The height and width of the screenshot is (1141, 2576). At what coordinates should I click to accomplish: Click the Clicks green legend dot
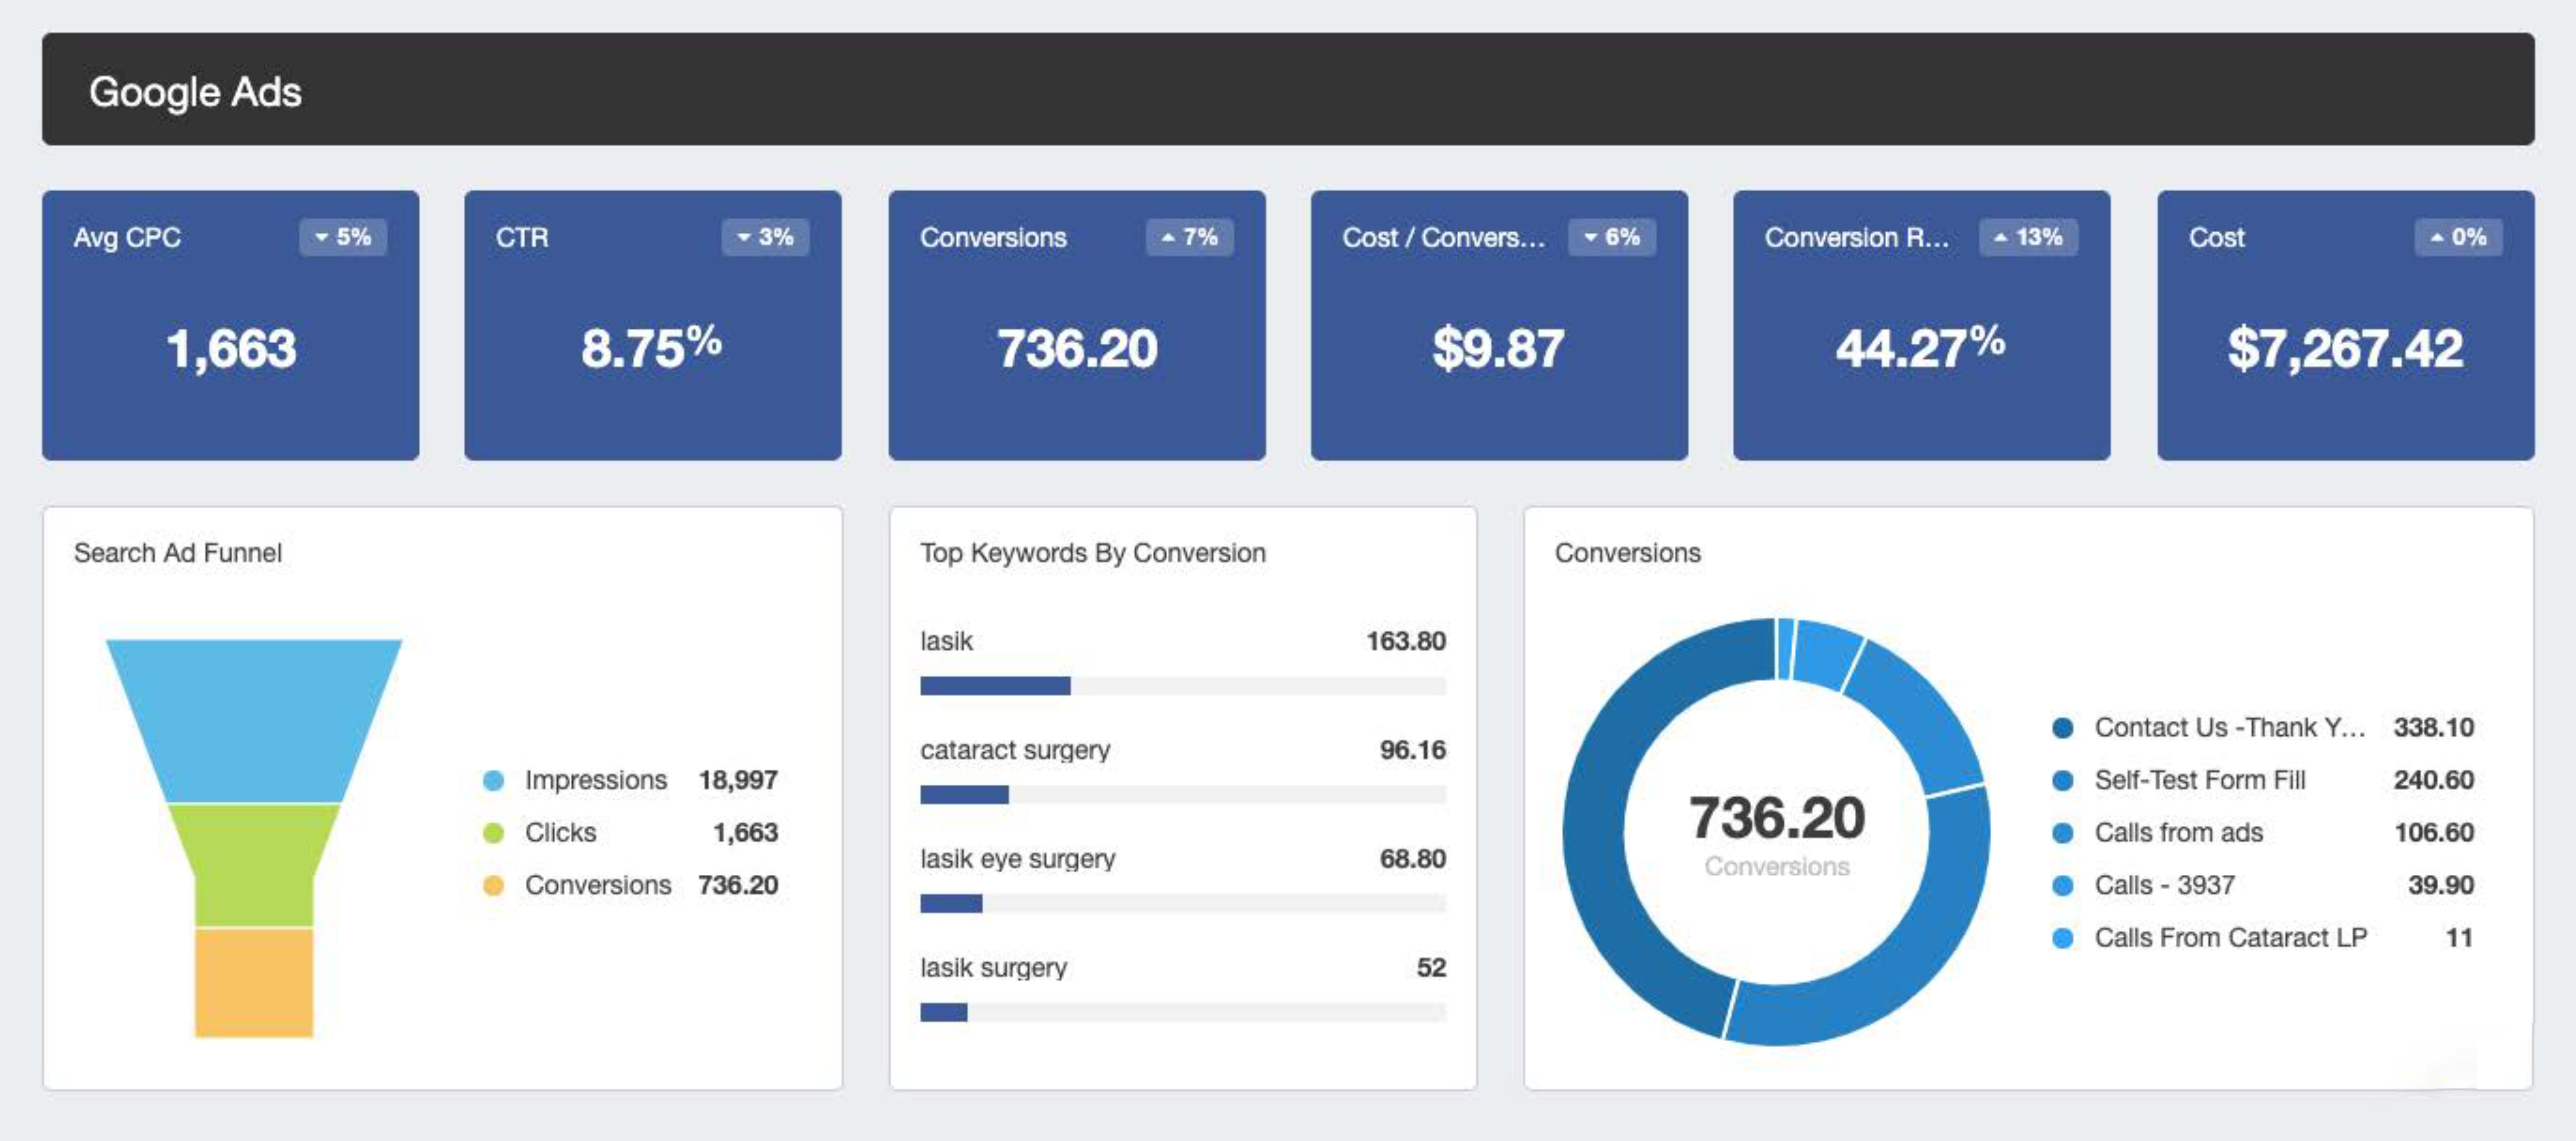coord(493,833)
